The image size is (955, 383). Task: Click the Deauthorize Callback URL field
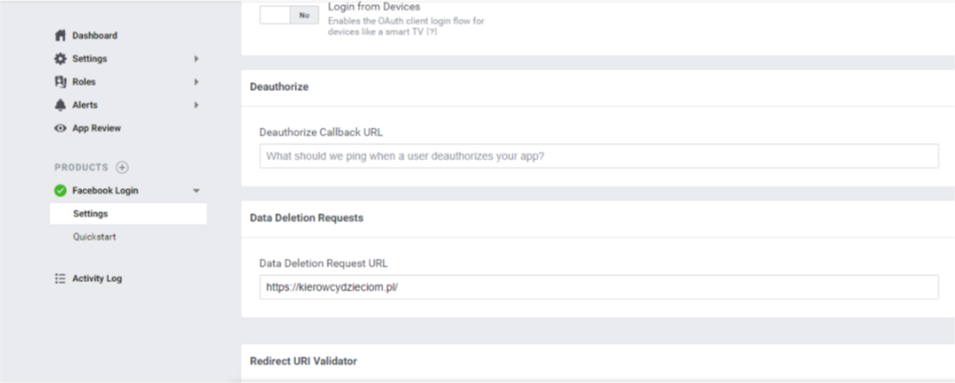tap(599, 156)
